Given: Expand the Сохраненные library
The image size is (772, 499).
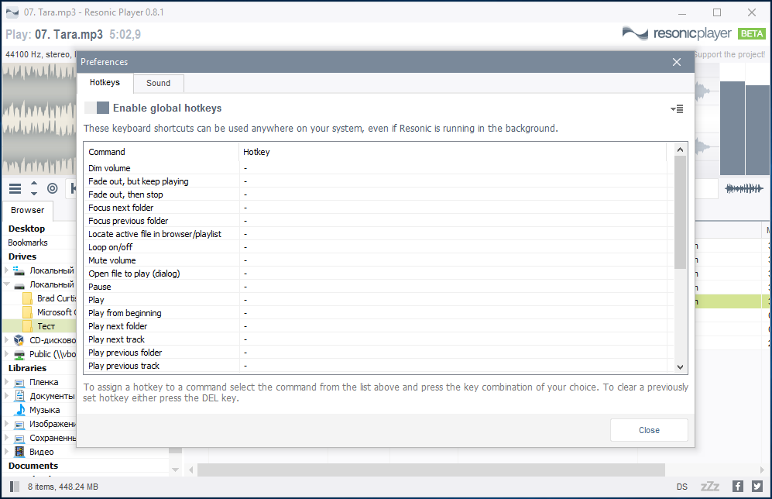Looking at the screenshot, I should coord(6,438).
